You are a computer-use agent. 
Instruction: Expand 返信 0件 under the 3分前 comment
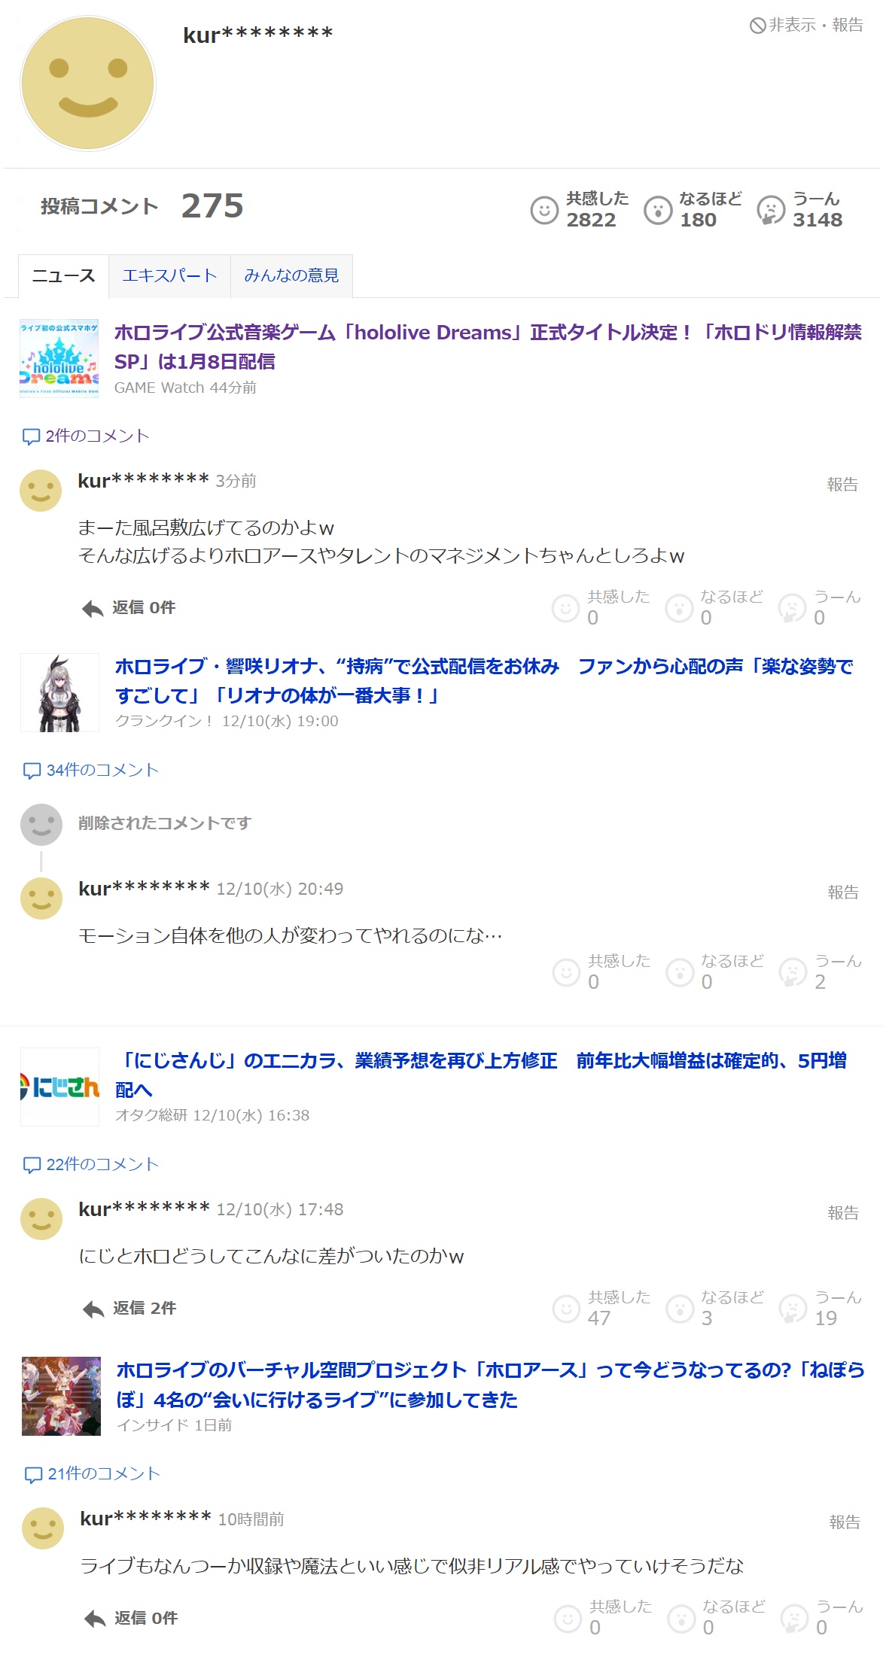tap(129, 607)
